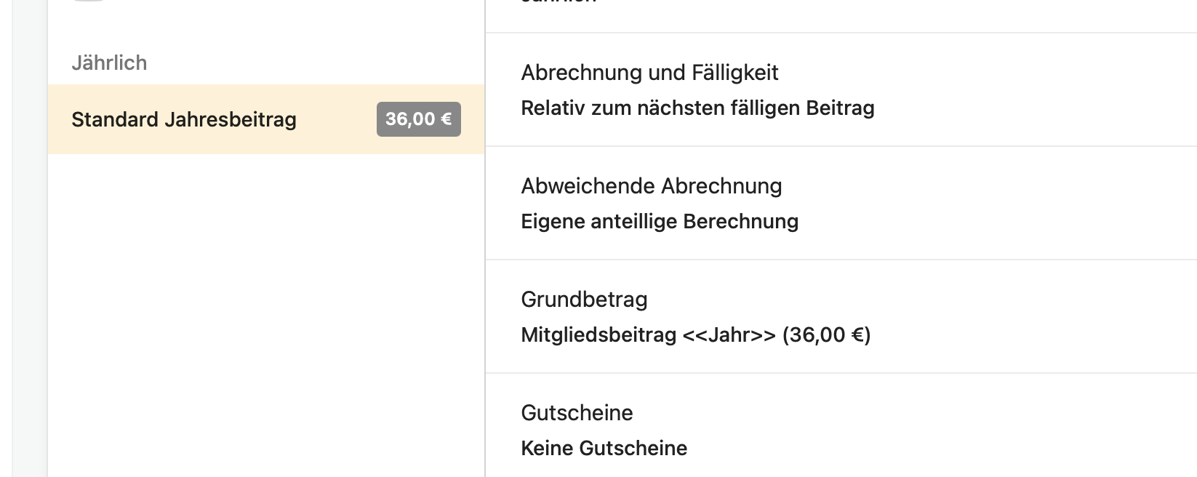Click the Jährlich section header
Screen dimensions: 1197x477
(110, 63)
